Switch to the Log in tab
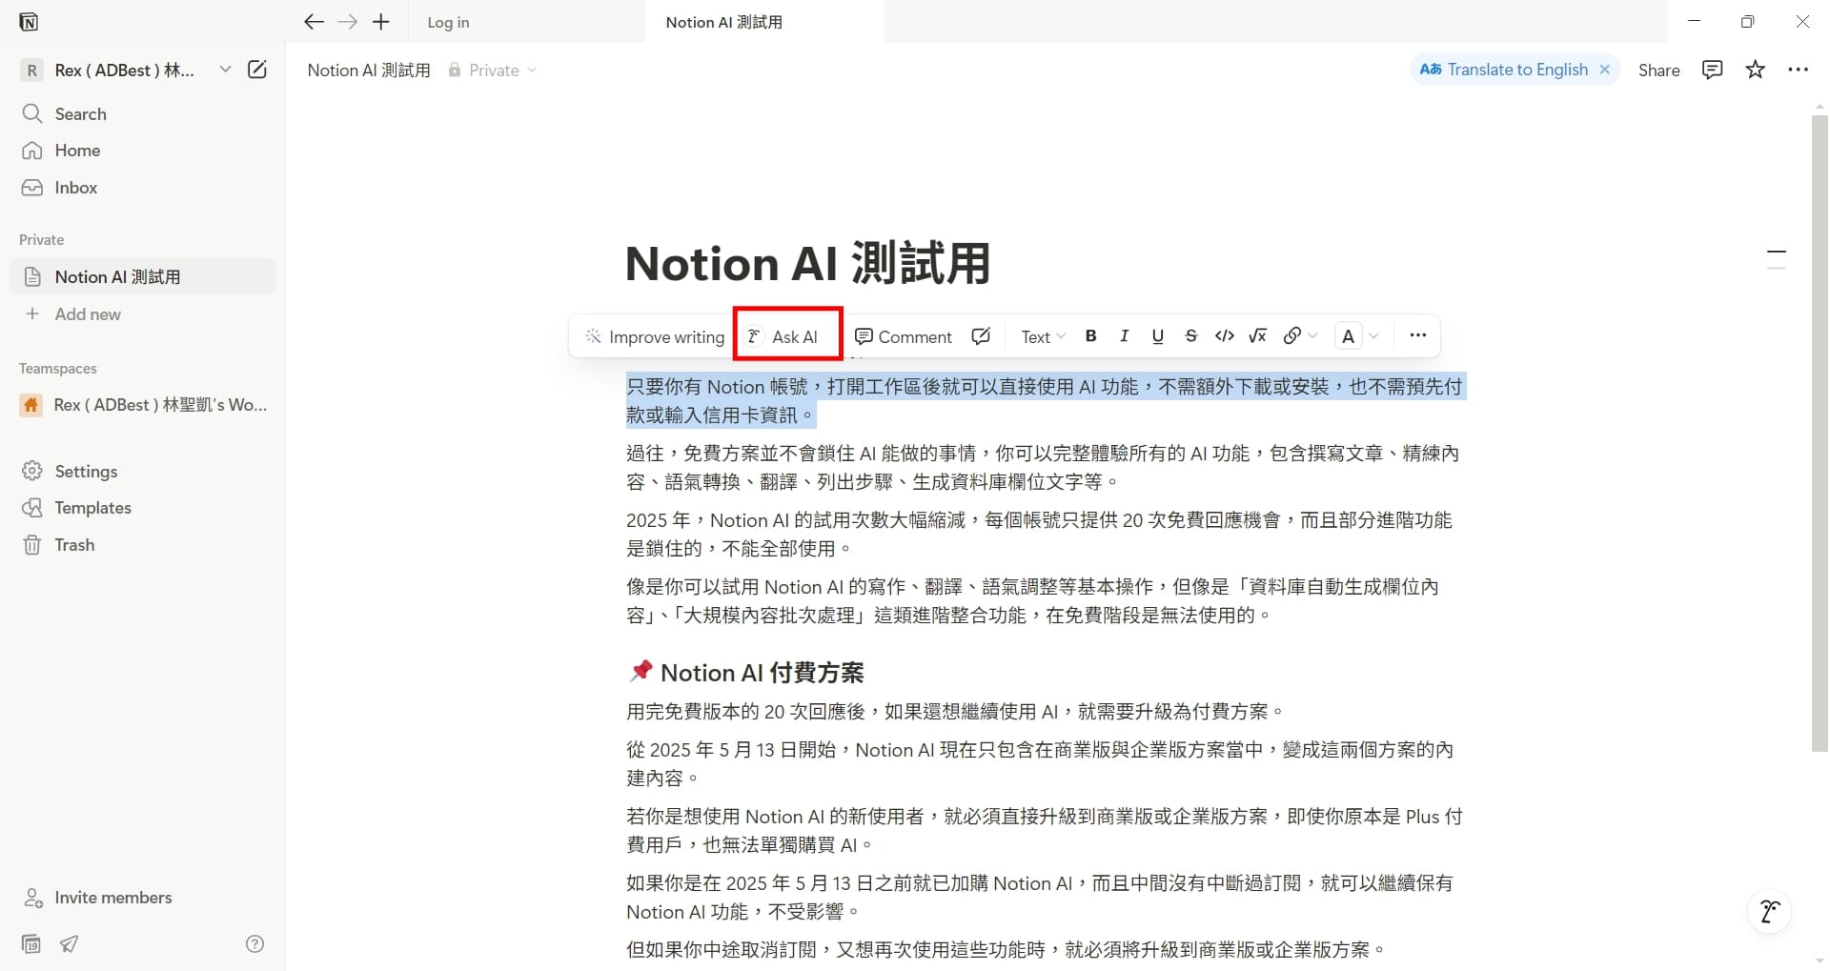The image size is (1830, 971). point(448,21)
